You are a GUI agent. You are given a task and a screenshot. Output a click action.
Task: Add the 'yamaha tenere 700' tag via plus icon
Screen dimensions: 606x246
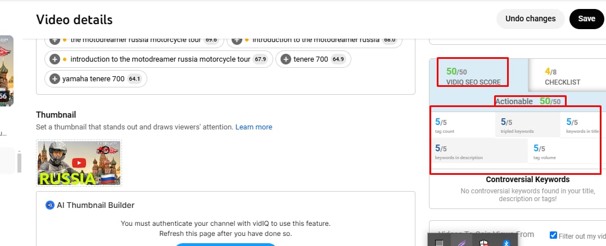(x=55, y=79)
